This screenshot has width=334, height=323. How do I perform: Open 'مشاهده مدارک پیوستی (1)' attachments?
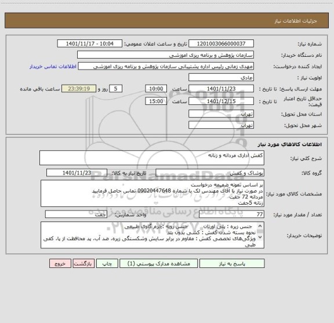159,263
